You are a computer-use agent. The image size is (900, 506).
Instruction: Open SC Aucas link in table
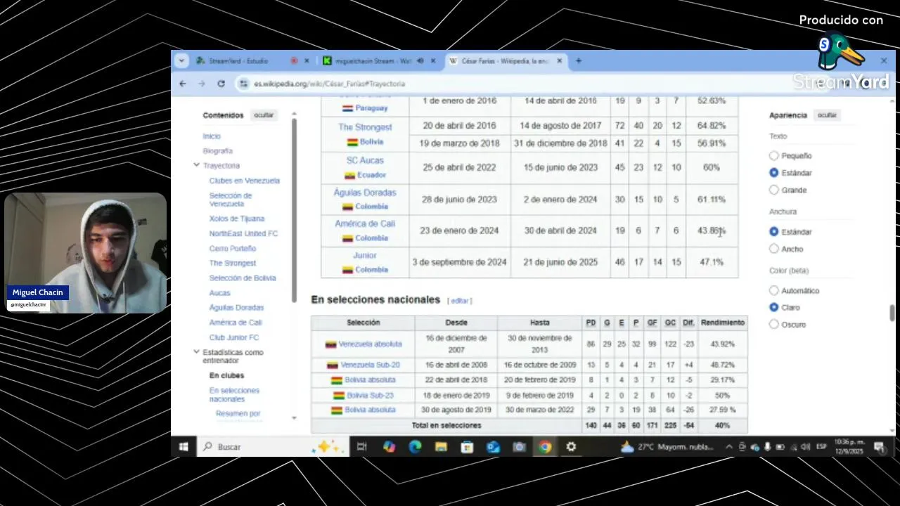(365, 160)
